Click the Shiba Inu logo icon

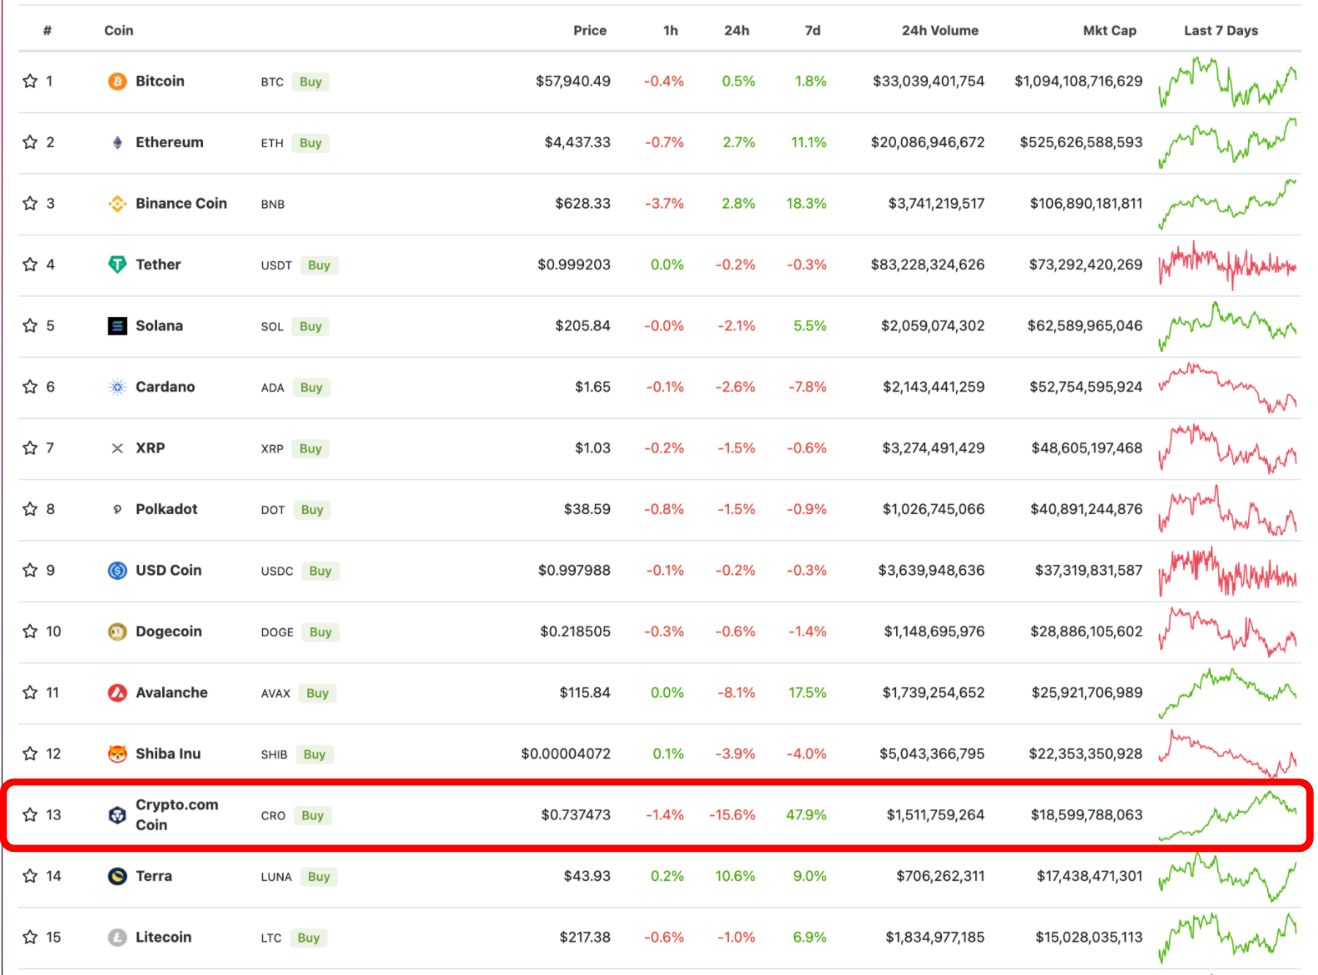coord(117,754)
